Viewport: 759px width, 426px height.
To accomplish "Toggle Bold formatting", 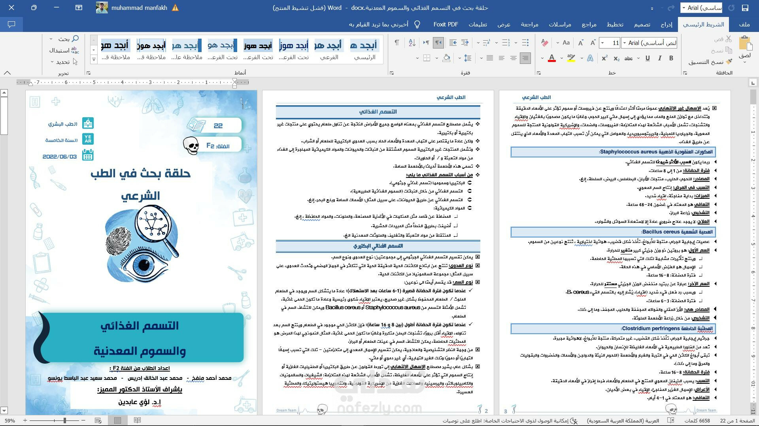I will [x=671, y=58].
